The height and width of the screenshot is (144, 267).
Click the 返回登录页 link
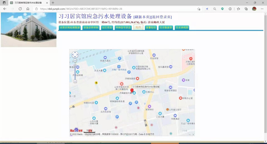[x=161, y=17]
